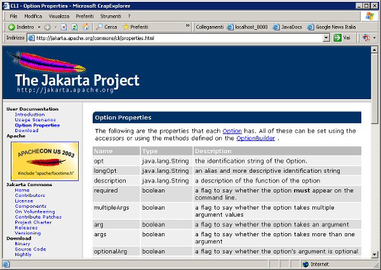Click the 'longOpt' table cell
The width and height of the screenshot is (381, 270).
[116, 171]
